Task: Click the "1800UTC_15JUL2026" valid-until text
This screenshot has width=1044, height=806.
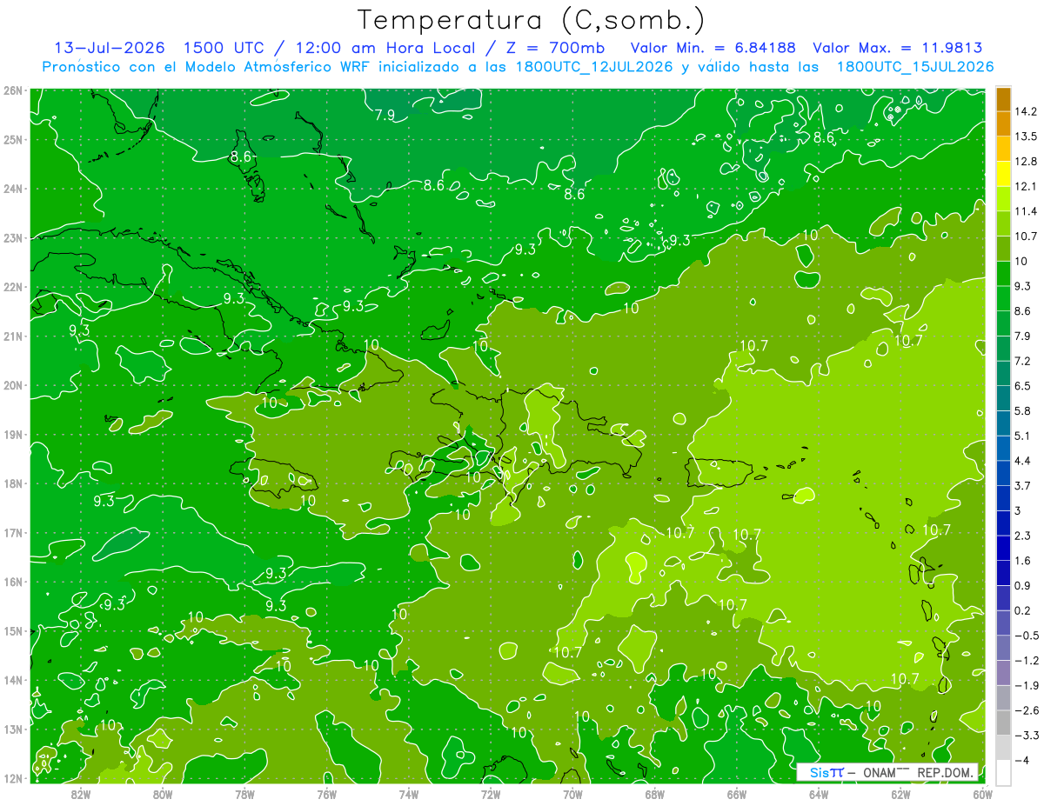Action: pyautogui.click(x=915, y=66)
